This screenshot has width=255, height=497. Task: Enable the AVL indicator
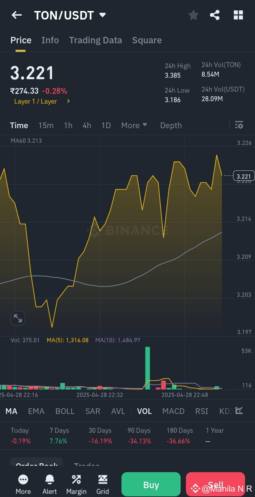tap(118, 411)
